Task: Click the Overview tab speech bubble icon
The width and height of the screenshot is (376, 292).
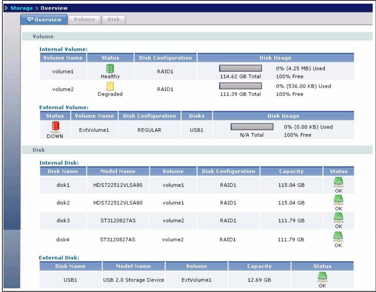Action: [30, 19]
